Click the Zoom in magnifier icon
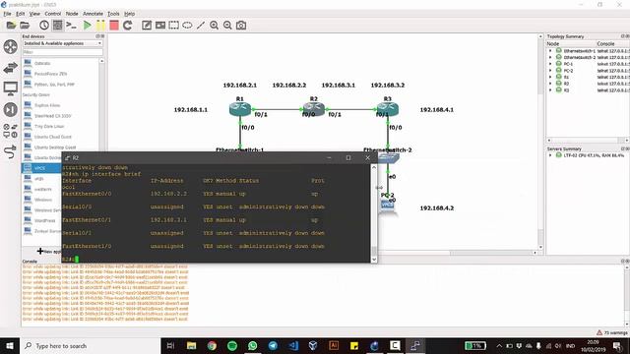Image resolution: width=630 pixels, height=354 pixels. [x=215, y=26]
